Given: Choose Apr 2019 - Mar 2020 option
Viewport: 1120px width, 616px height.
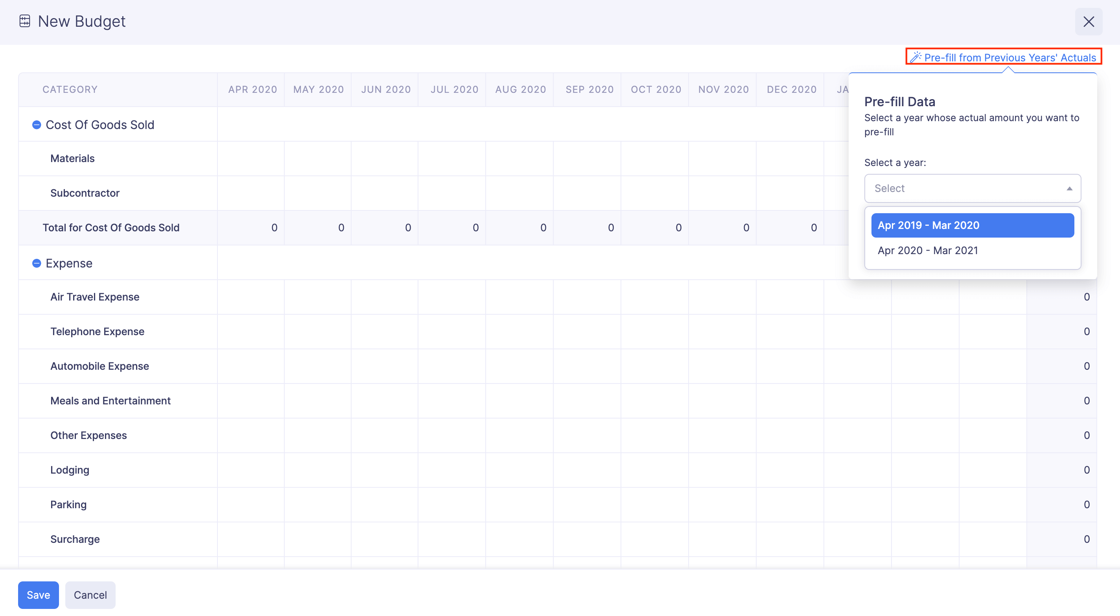Looking at the screenshot, I should pos(972,225).
